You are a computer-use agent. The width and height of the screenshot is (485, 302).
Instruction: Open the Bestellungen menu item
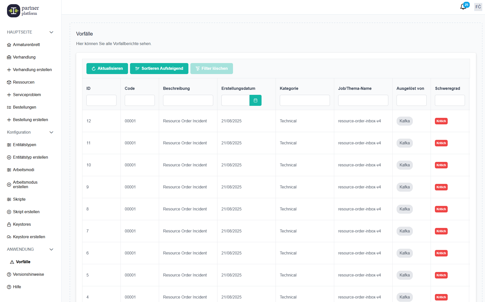pos(25,107)
